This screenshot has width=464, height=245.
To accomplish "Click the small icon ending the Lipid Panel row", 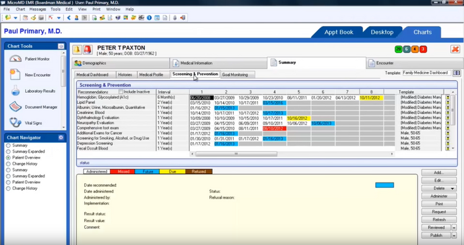I will click(x=447, y=102).
